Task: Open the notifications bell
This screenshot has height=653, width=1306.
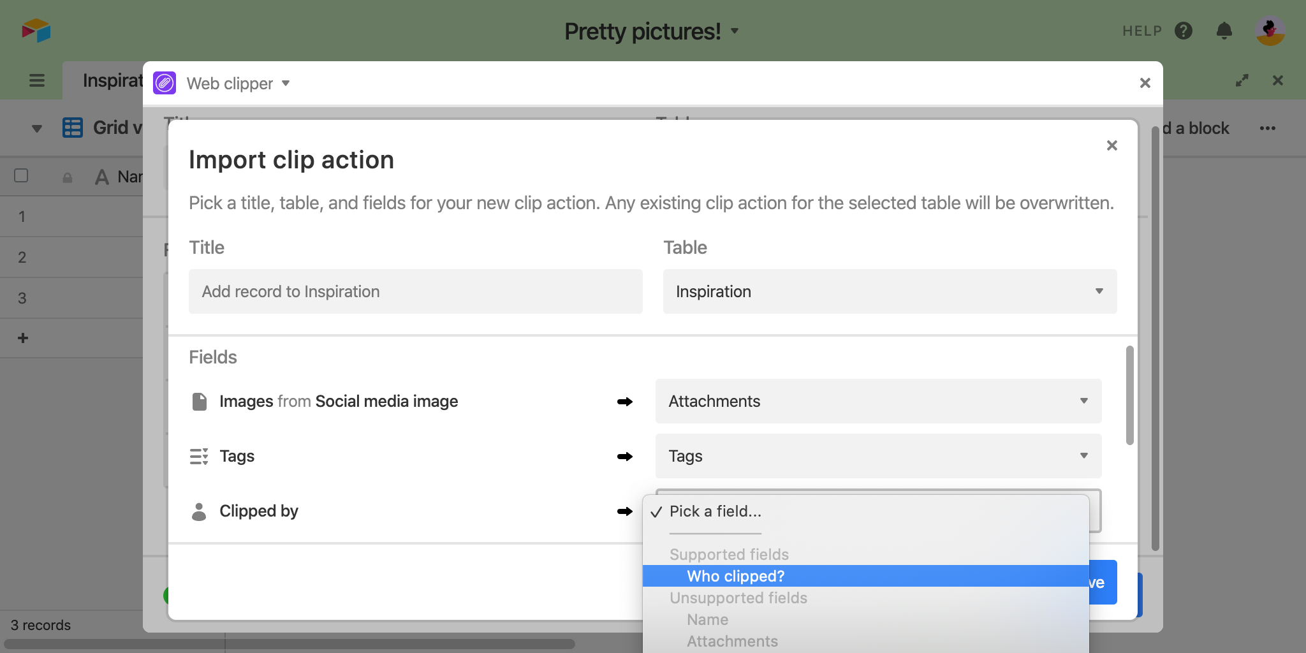Action: pos(1224,31)
